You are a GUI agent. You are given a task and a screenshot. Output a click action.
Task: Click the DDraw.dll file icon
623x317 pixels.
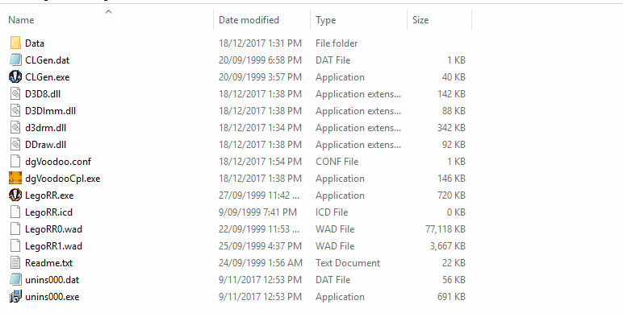pyautogui.click(x=15, y=145)
